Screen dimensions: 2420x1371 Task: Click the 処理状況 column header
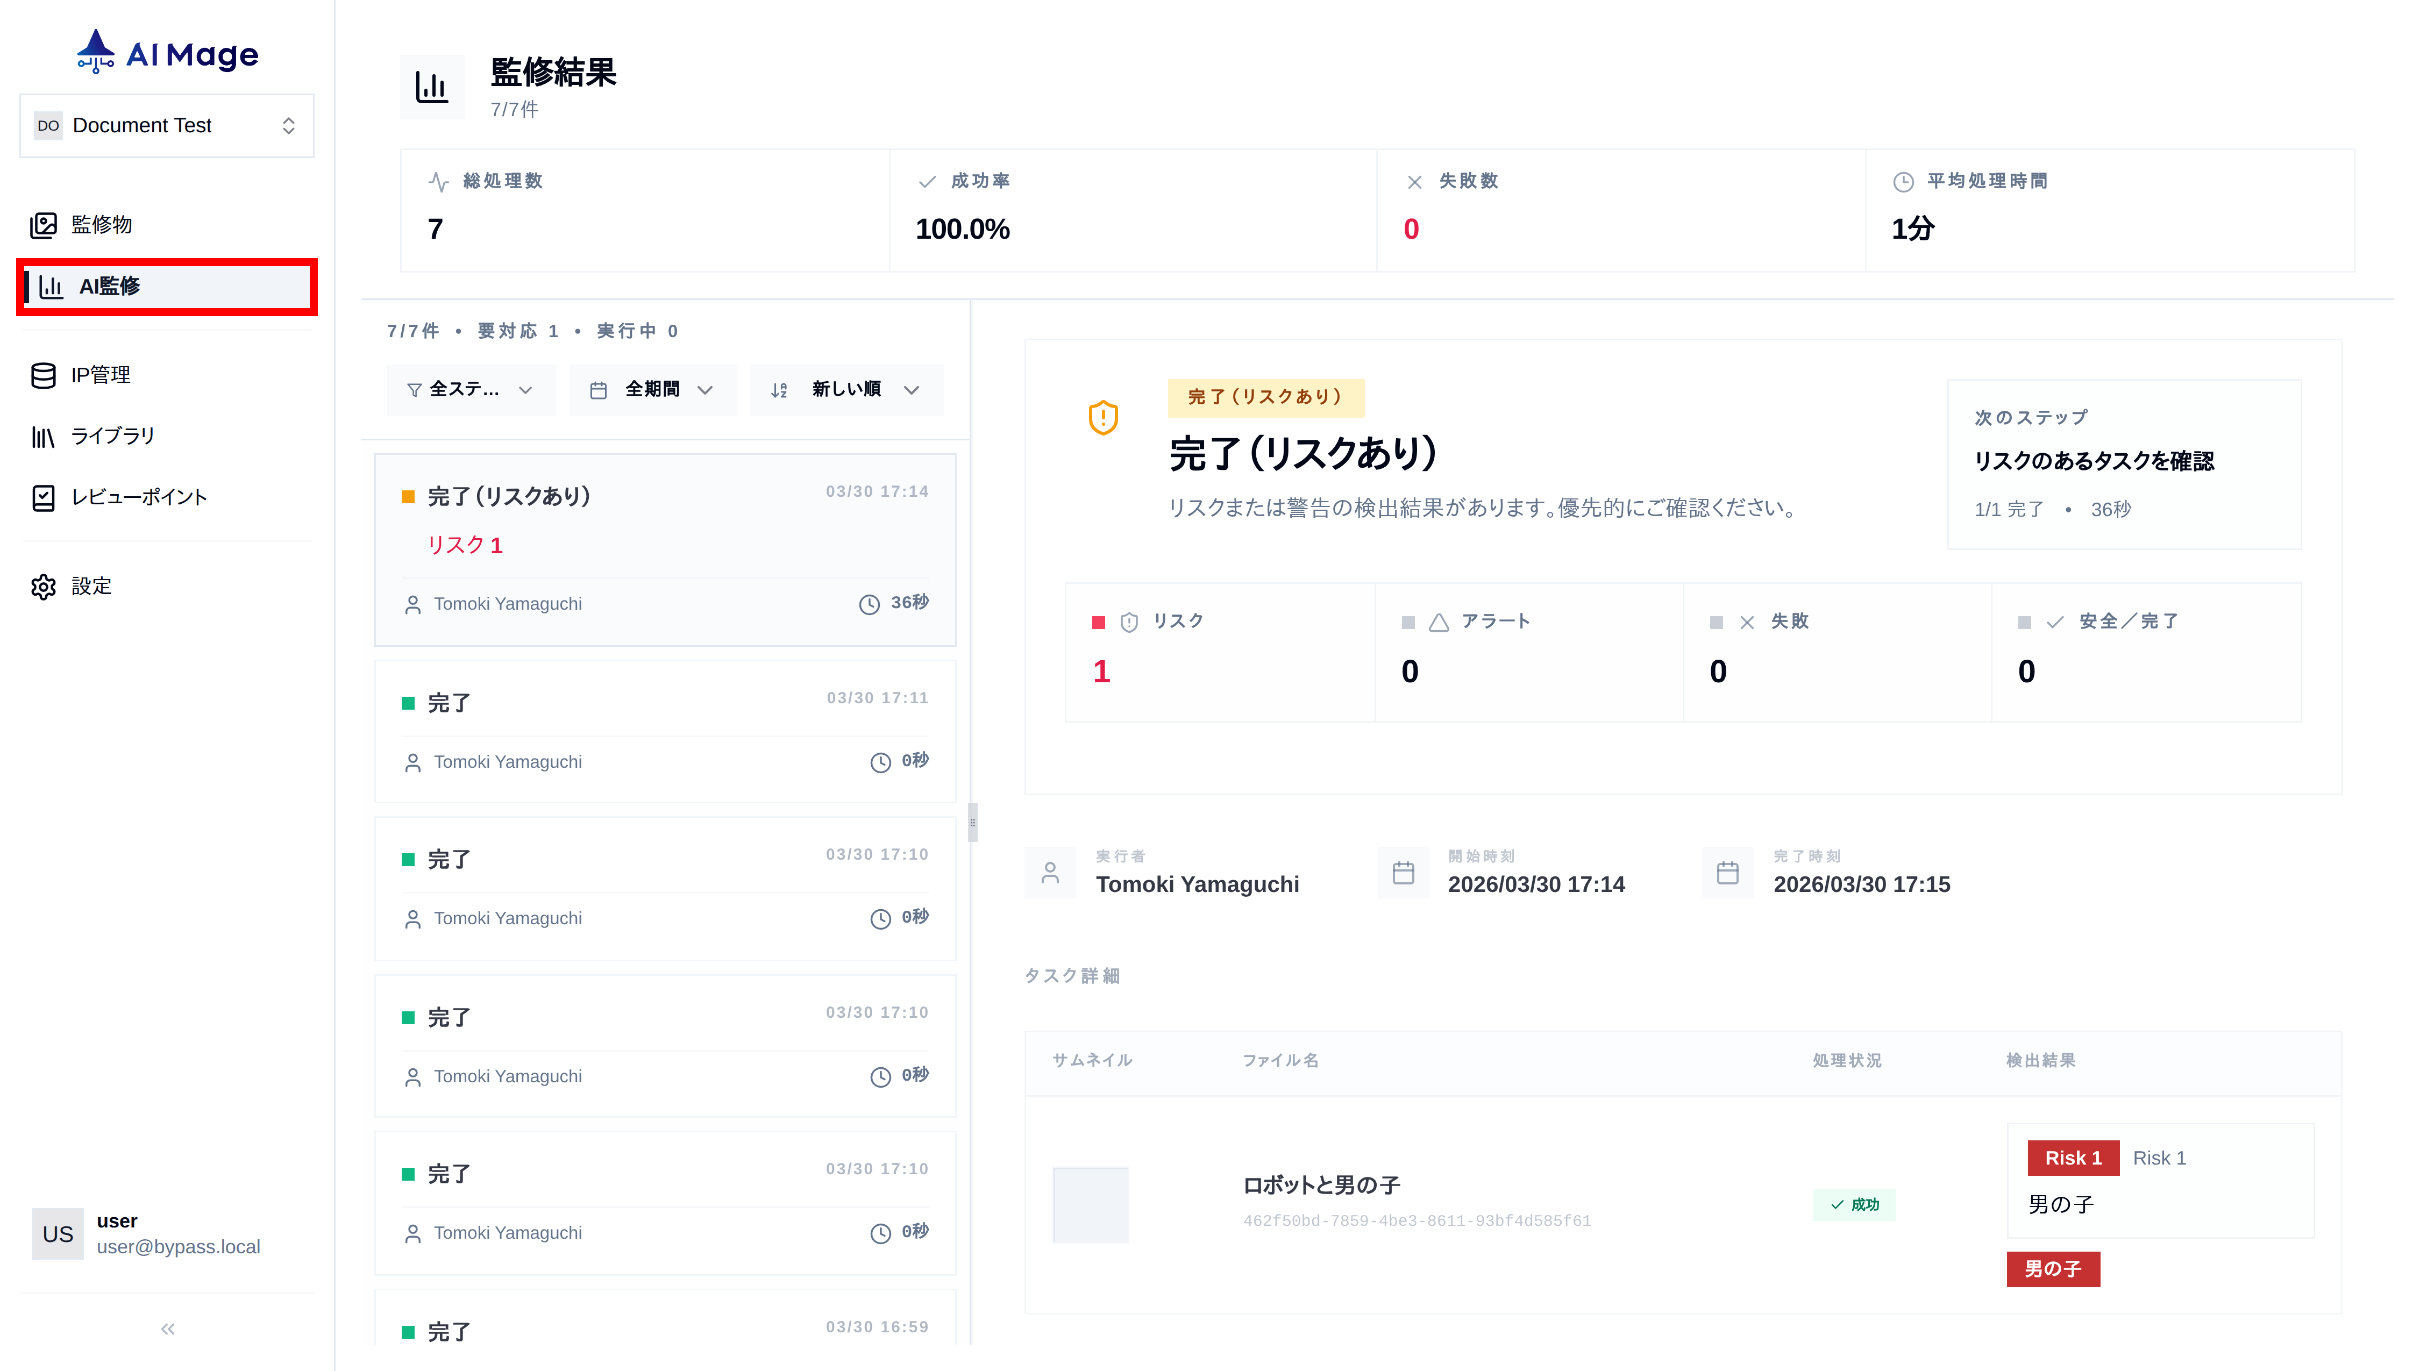coord(1847,1060)
